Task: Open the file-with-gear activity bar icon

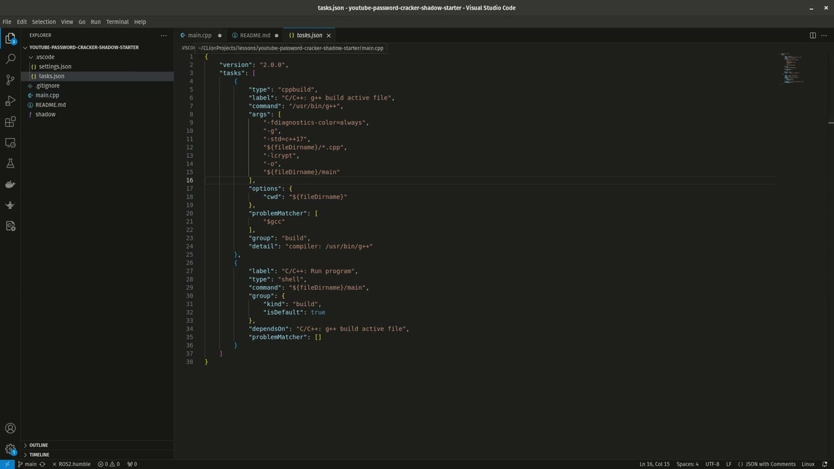Action: 10,226
